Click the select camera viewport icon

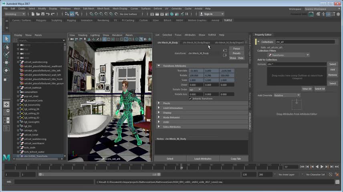(72, 39)
